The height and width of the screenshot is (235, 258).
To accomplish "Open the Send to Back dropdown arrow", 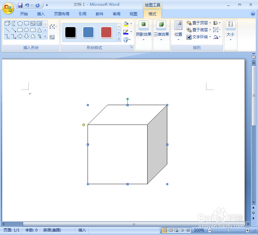I will (x=210, y=30).
